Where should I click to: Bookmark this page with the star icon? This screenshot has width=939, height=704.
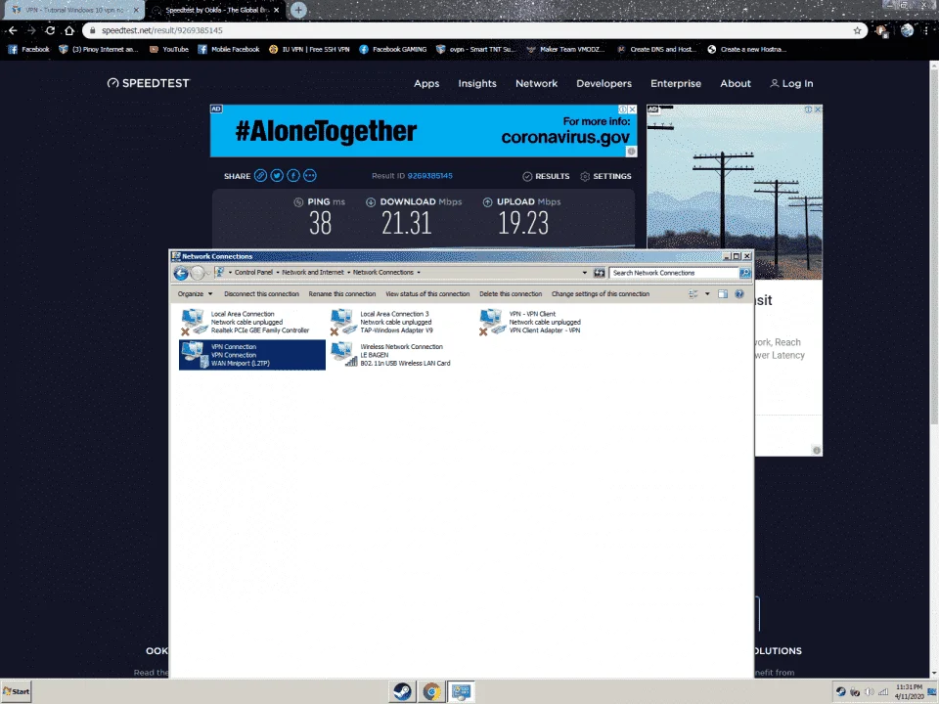coord(857,30)
